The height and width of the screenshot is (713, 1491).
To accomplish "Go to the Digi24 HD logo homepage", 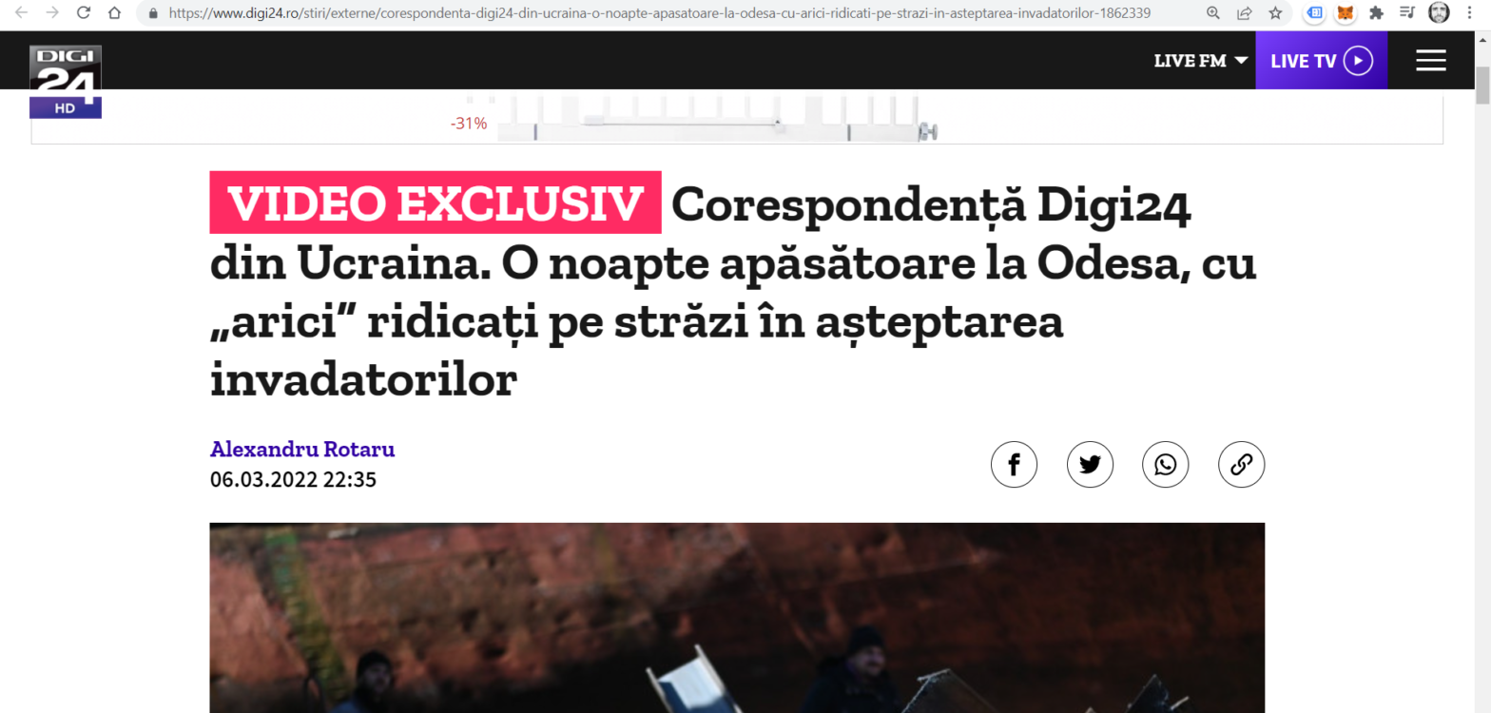I will [x=65, y=82].
